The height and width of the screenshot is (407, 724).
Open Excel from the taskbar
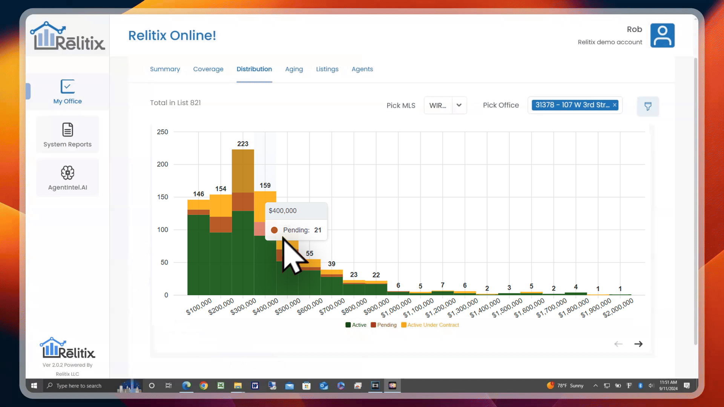[221, 386]
